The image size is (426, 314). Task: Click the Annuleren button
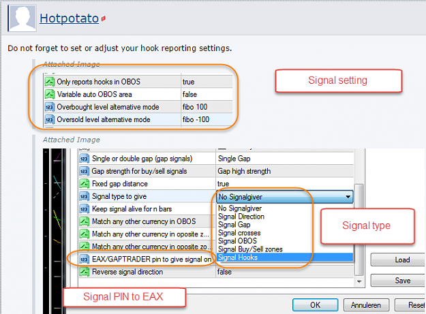click(366, 305)
